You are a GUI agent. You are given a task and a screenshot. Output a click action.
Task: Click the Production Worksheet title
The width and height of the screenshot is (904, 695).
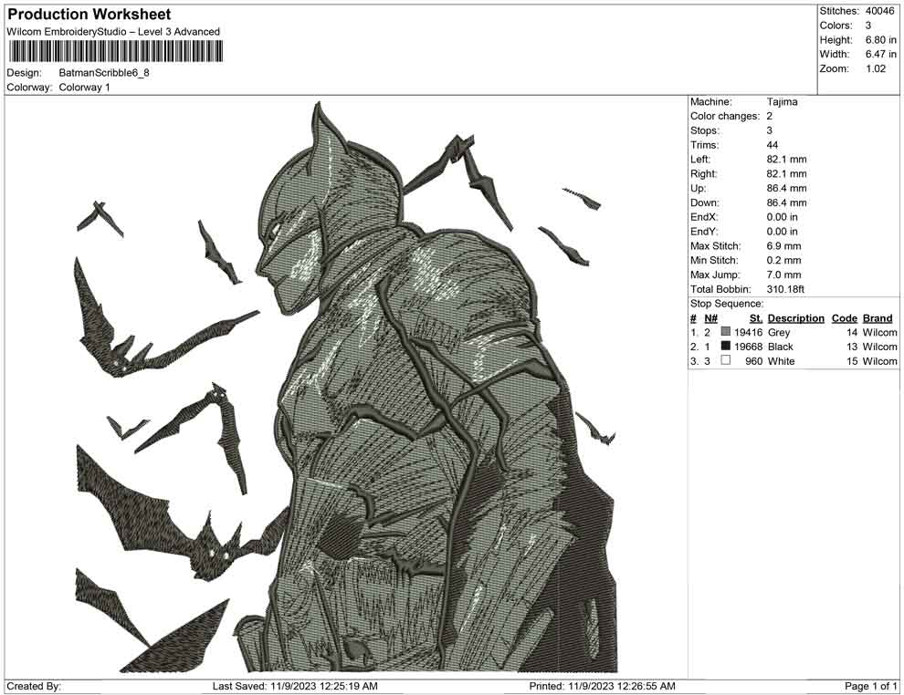click(89, 15)
